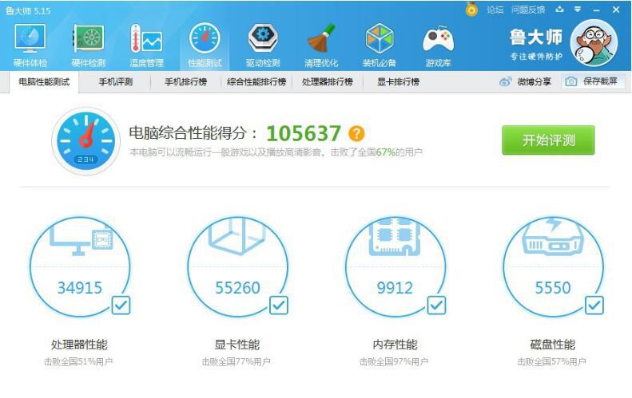
Task: Click the update tray icon in title bar
Action: click(x=559, y=10)
